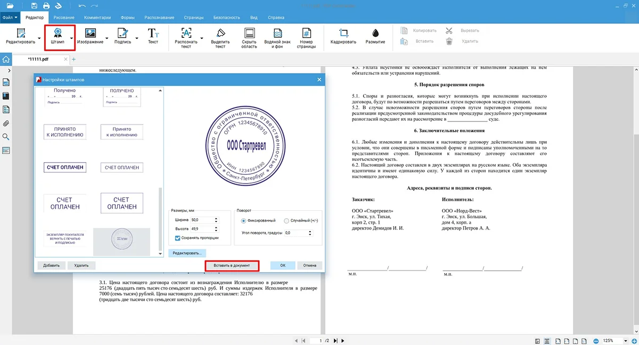Screen dimensions: 639x345
Task: Open the Подпись dropdown arrow
Action: pyautogui.click(x=136, y=38)
